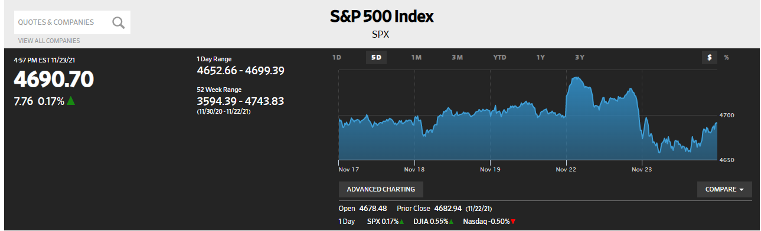Click the Nov 22 peak on chart

pos(582,78)
